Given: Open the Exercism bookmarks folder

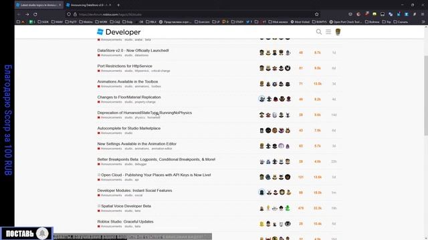Looking at the screenshot, I should tap(202, 22).
